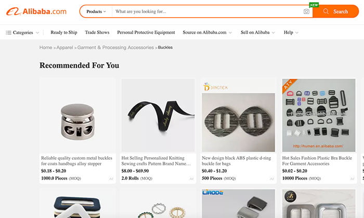
Task: Click the Apparel breadcrumb link
Action: [x=64, y=47]
